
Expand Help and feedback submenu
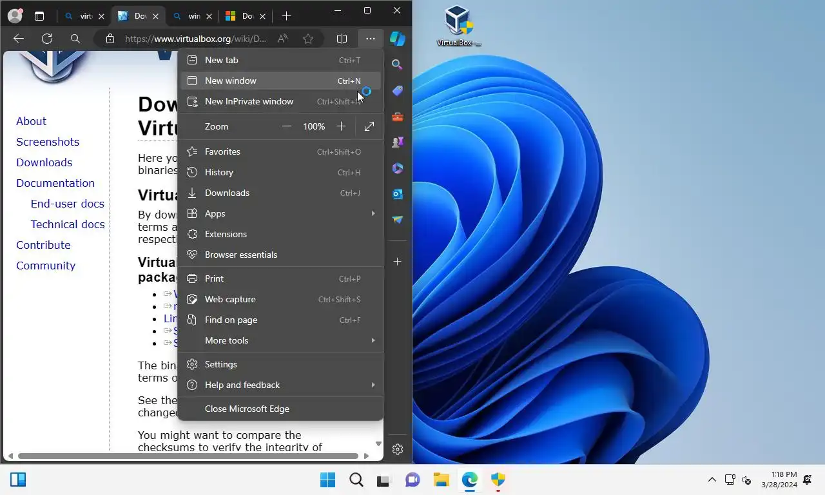pyautogui.click(x=280, y=385)
